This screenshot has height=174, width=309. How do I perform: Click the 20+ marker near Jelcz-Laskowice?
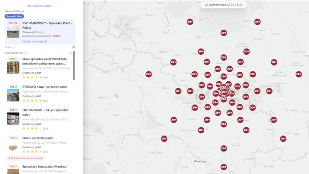pos(224,167)
